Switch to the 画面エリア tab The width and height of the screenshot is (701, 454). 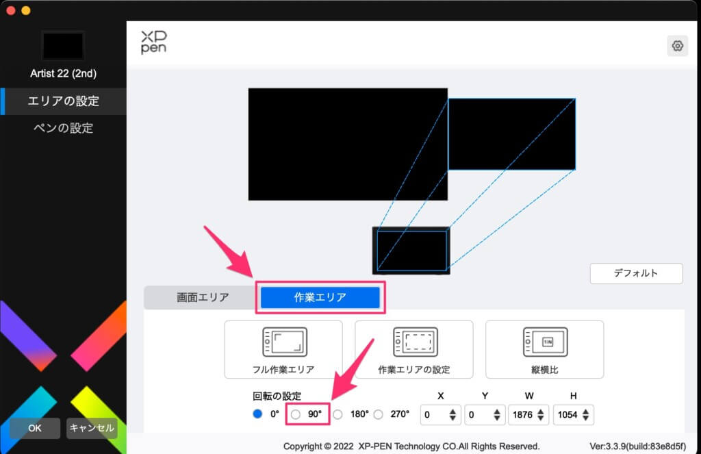(203, 297)
